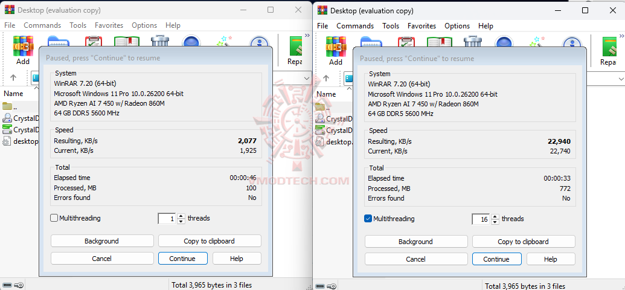Click the Test clipboard icon in right window
The image size is (625, 290).
coord(406,42)
